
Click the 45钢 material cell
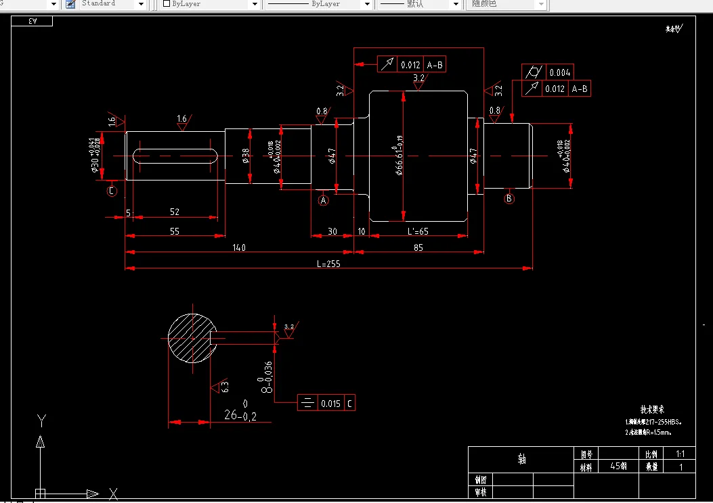point(618,466)
